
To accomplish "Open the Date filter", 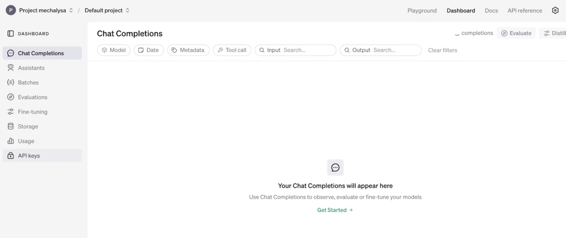I will 149,50.
